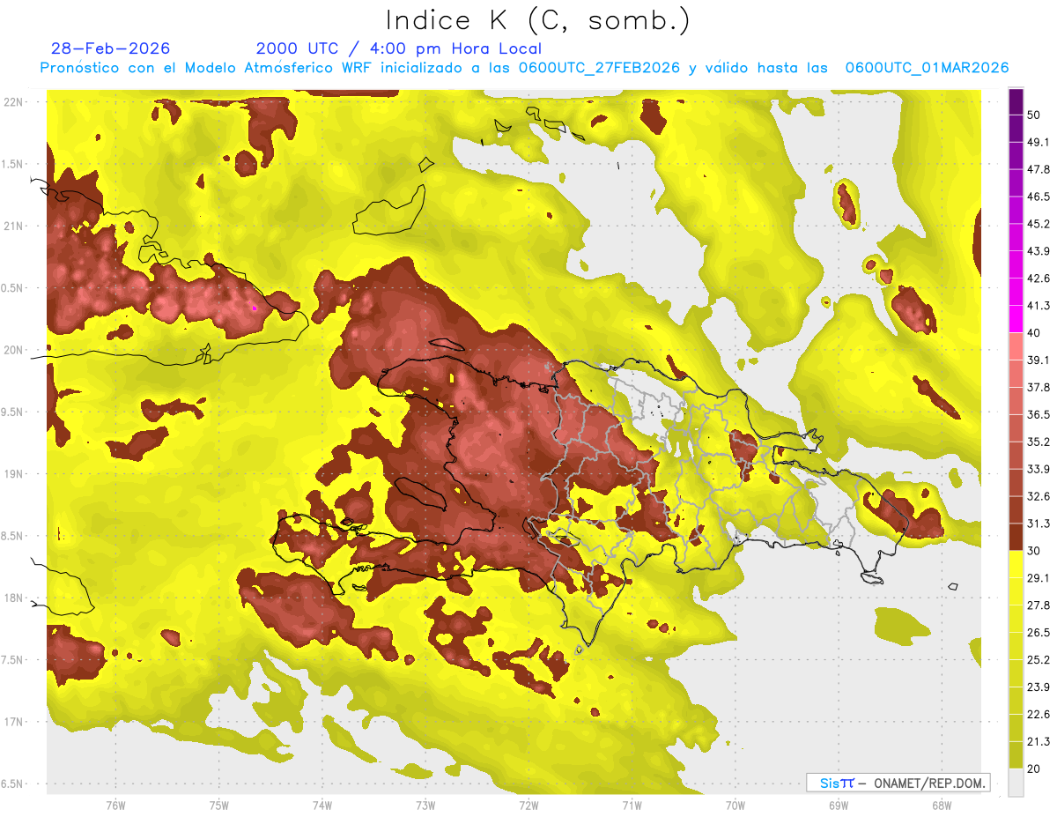Click the olive legend swatch between 20 and 21.3
Screen dimensions: 1057x817
[x=1016, y=754]
